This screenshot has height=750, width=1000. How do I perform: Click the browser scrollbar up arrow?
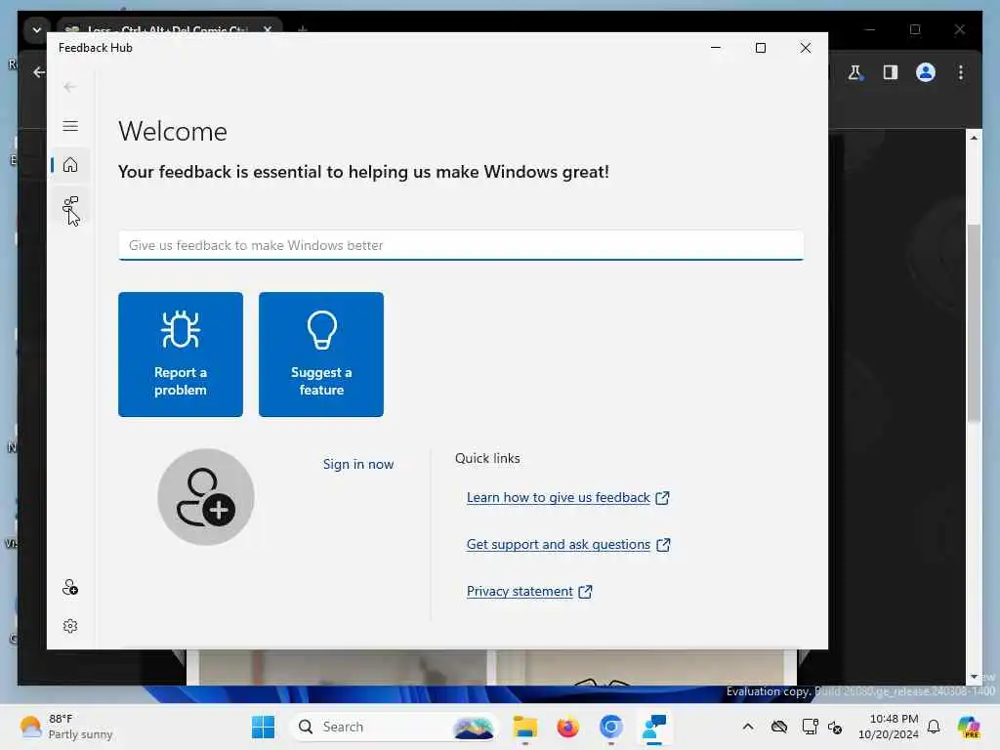coord(974,138)
